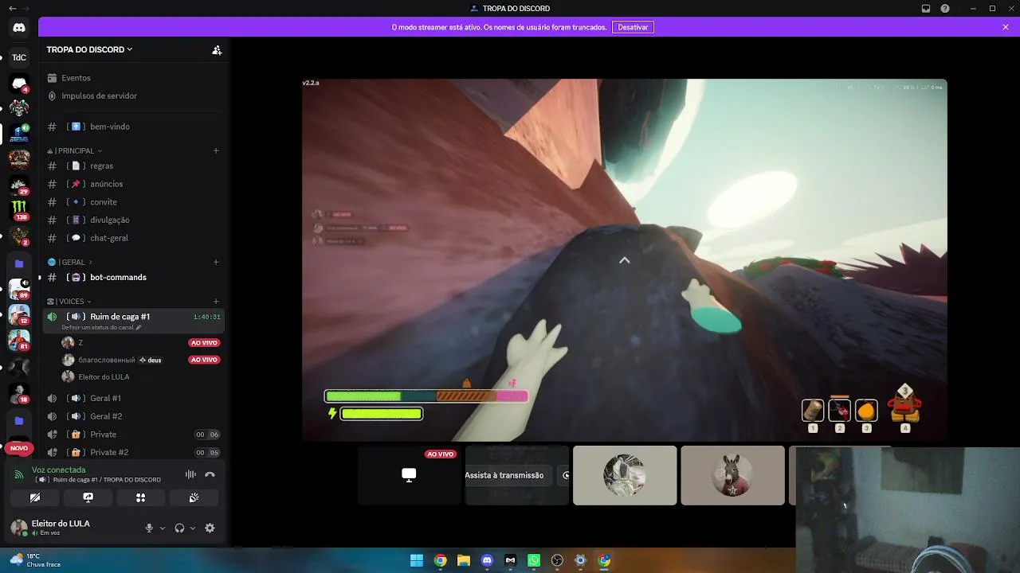Dismiss the streamer mode banner
1020x573 pixels.
(1006, 27)
